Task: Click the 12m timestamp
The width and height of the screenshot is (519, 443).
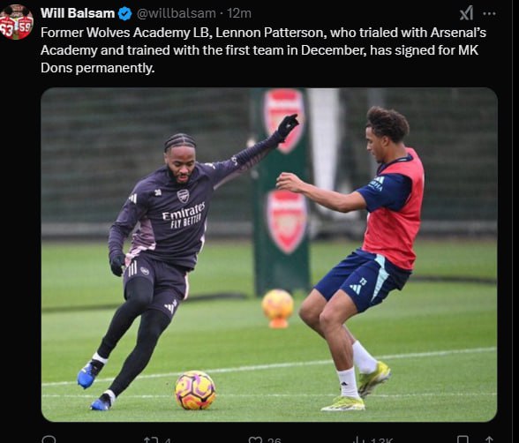Action: point(239,13)
